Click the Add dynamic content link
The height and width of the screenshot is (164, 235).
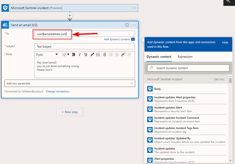coord(117,39)
